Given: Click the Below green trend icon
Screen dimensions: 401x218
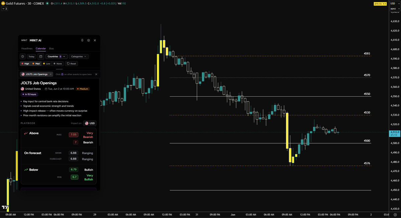Looking at the screenshot, I should click(26, 170).
